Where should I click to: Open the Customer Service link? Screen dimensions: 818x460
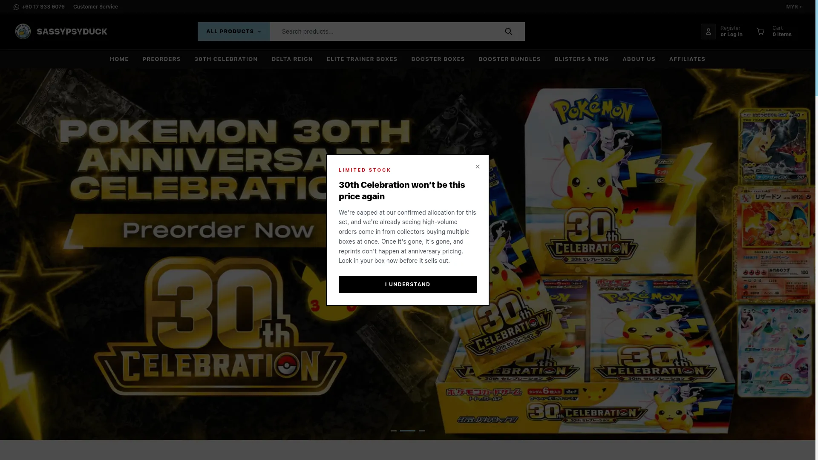(95, 7)
